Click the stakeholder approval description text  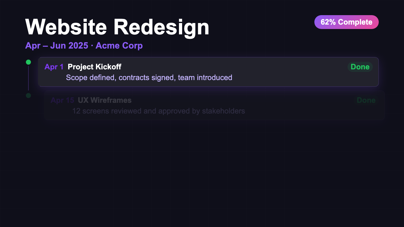pyautogui.click(x=158, y=111)
